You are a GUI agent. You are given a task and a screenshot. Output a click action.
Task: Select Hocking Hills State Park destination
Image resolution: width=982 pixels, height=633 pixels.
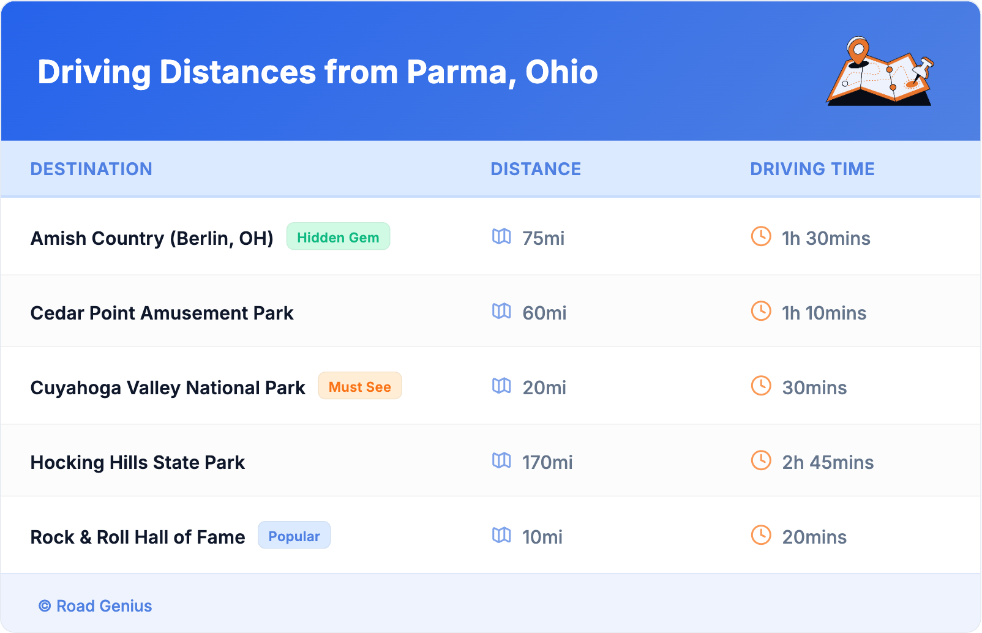(137, 462)
